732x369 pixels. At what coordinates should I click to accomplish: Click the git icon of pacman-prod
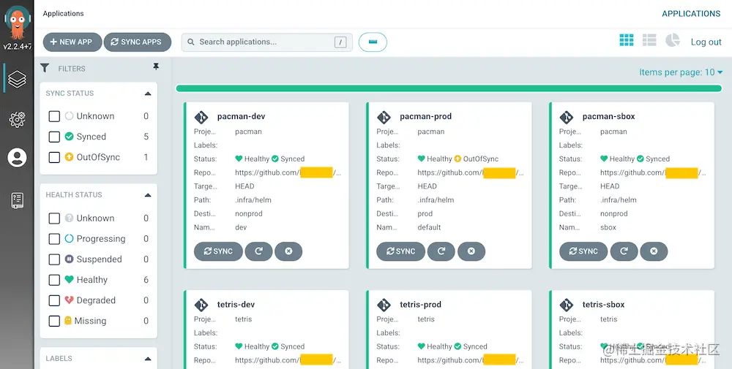(384, 116)
